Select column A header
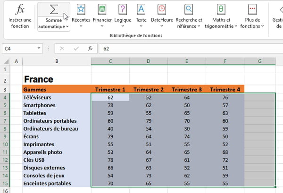Image resolution: width=283 pixels, height=193 pixels. click(x=16, y=61)
